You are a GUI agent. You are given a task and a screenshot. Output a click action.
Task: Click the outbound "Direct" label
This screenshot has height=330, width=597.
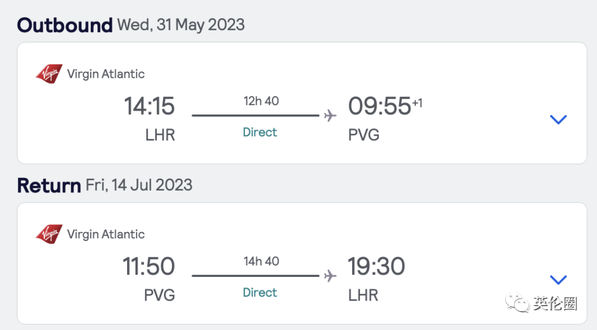[x=260, y=133]
